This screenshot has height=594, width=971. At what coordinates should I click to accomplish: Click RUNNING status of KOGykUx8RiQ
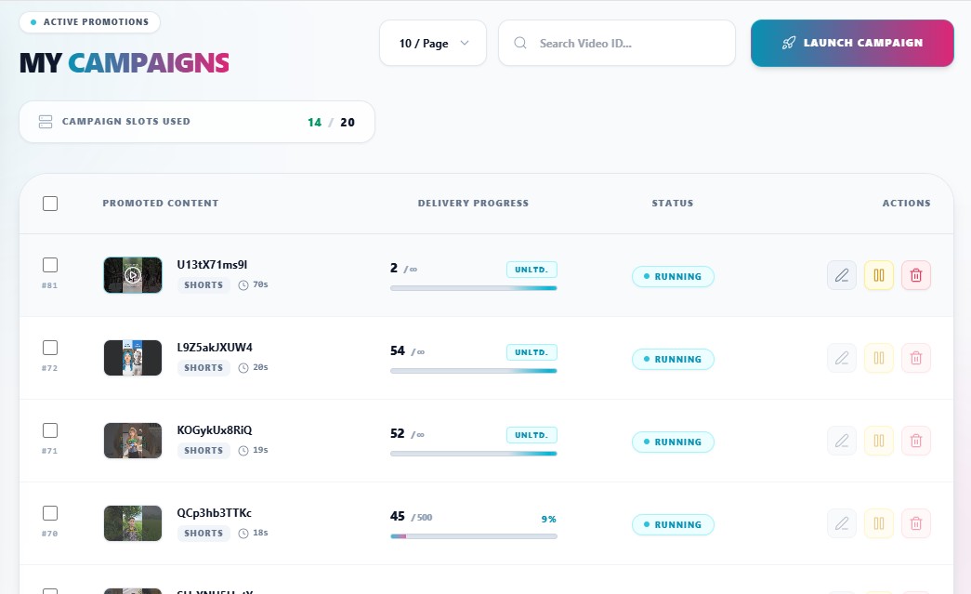[x=673, y=442]
